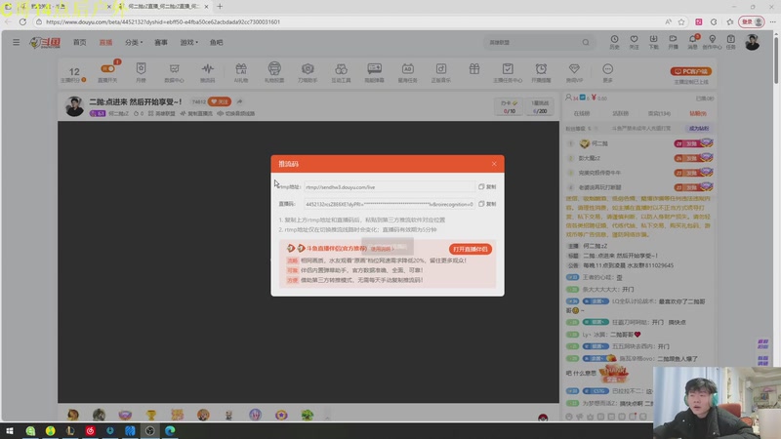781x439 pixels.
Task: Open the 关注 heart icon in header
Action: [x=634, y=42]
